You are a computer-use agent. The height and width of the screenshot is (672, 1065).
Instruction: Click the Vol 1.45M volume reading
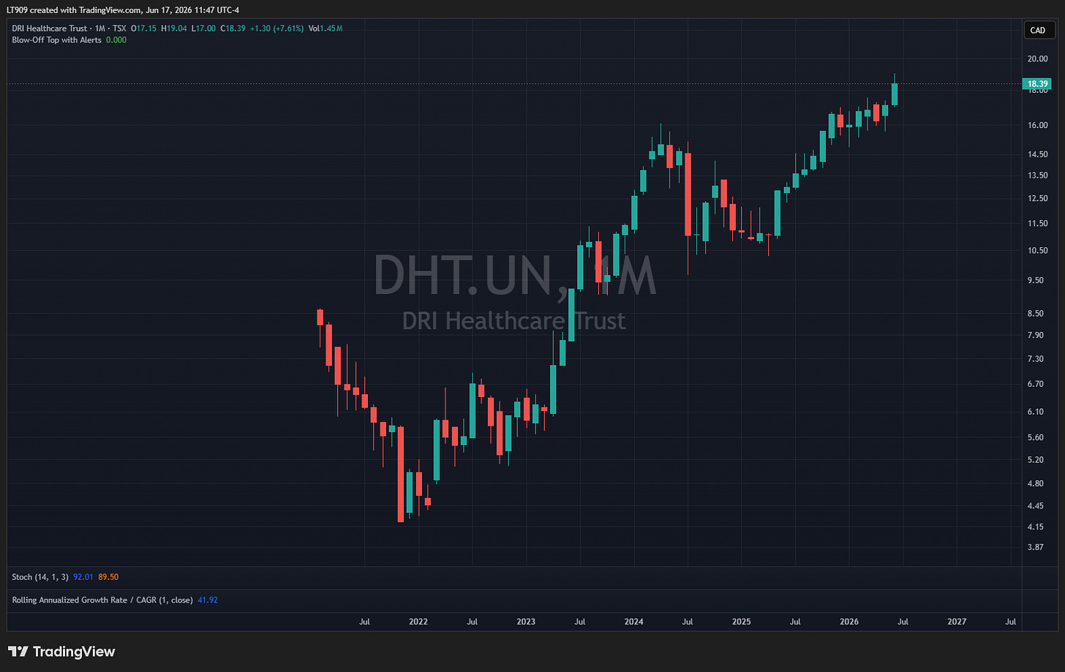pyautogui.click(x=325, y=29)
